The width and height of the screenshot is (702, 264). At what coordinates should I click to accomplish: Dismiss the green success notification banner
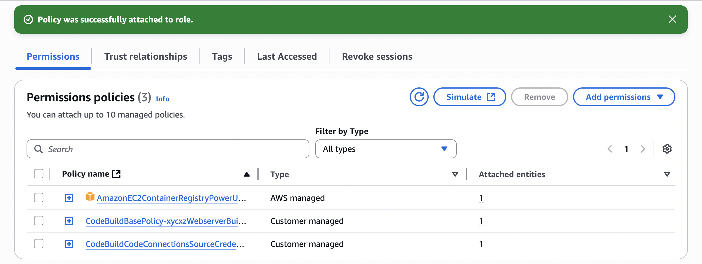click(672, 19)
